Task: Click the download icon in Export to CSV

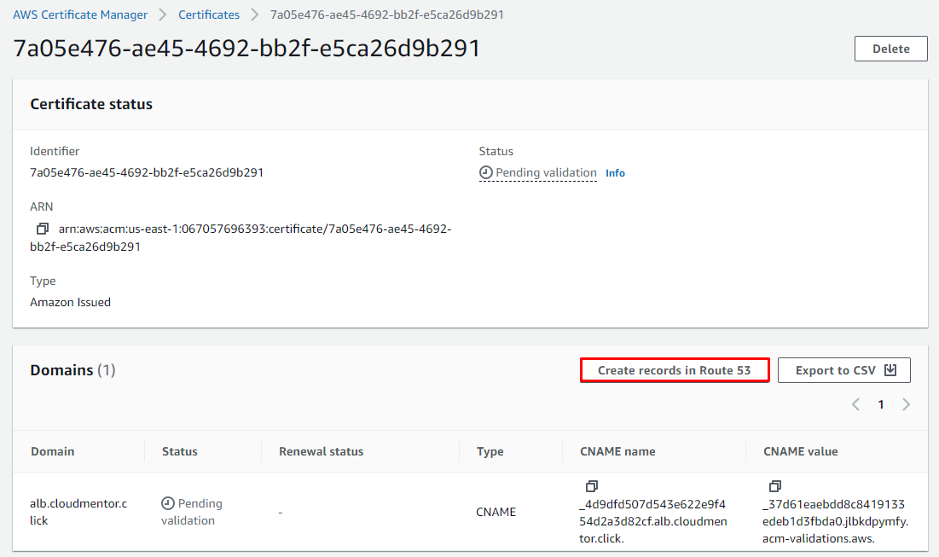Action: click(890, 370)
